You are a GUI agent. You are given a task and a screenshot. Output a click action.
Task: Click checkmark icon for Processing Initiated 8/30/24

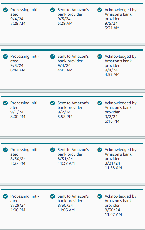click(x=5, y=150)
